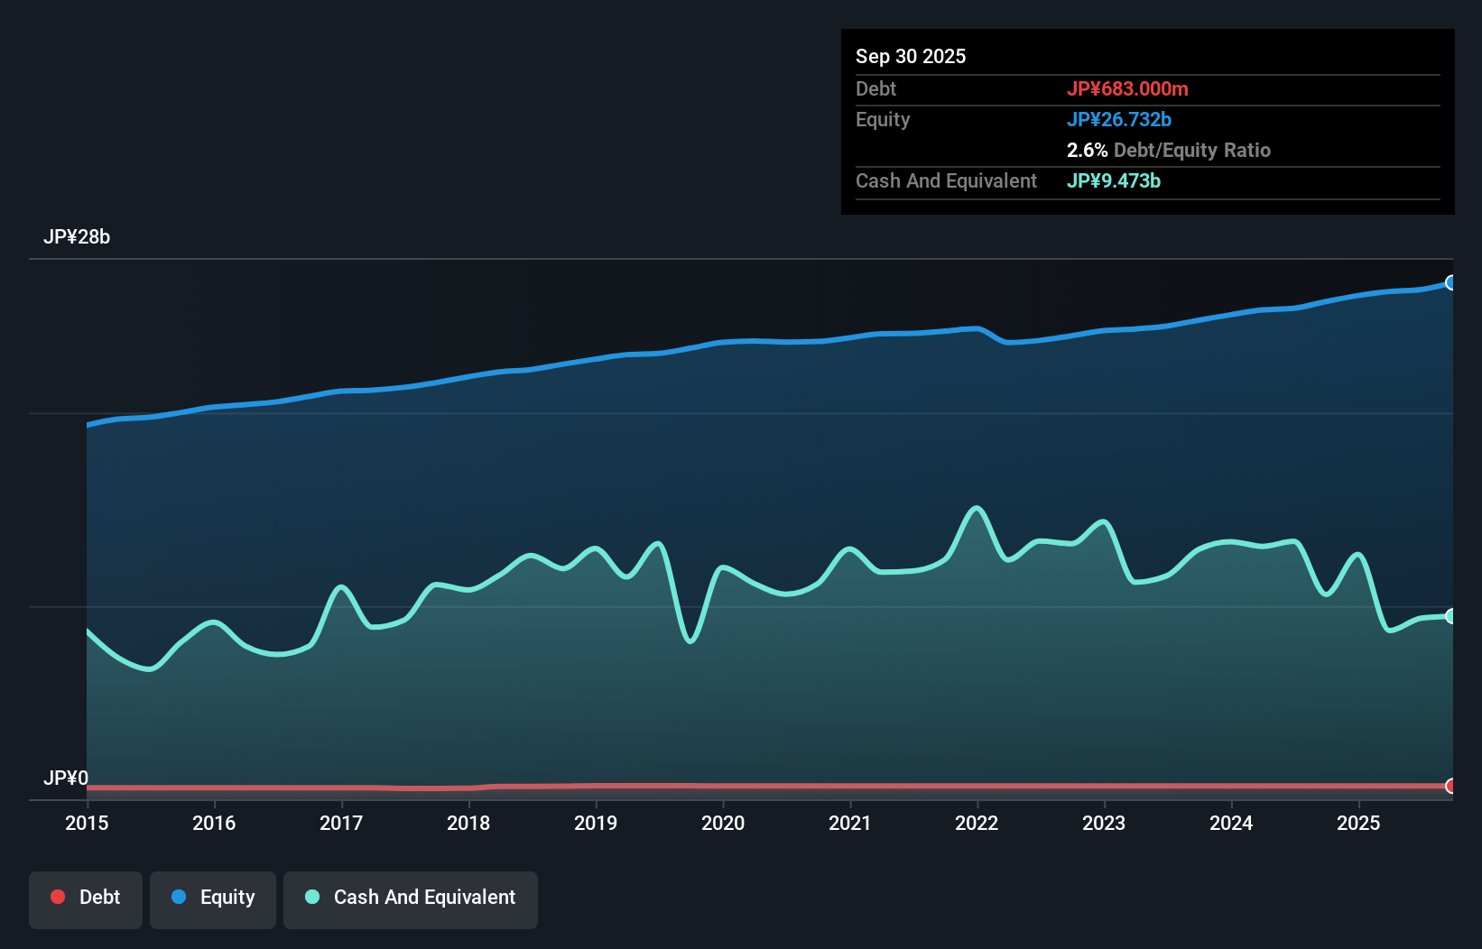Select the 2020 axis label
This screenshot has width=1482, height=949.
point(723,823)
